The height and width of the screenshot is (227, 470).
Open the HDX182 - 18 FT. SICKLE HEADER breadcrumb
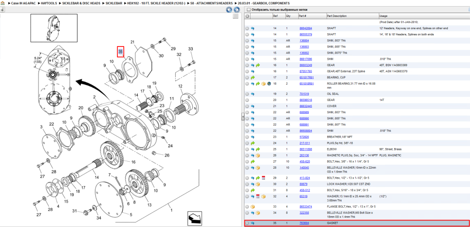(155, 3)
